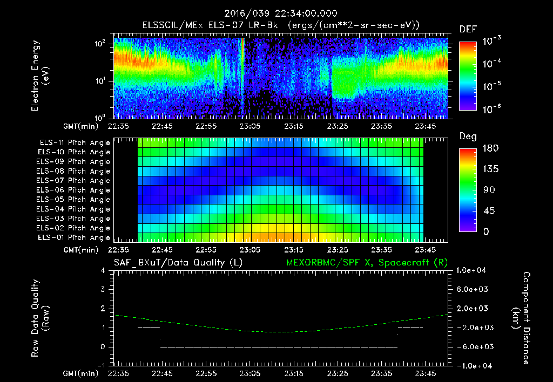Image resolution: width=553 pixels, height=382 pixels.
Task: Click the 90 label on Deg scale
Action: coord(489,190)
